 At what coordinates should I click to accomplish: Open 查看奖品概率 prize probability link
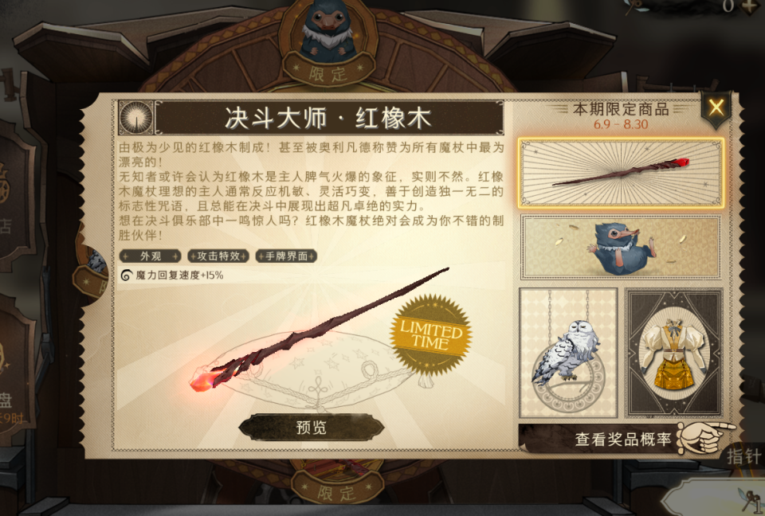point(623,439)
